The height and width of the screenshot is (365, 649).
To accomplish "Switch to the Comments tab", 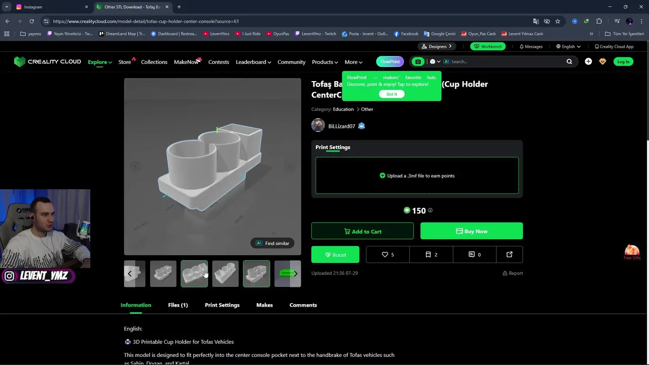I will click(x=303, y=305).
